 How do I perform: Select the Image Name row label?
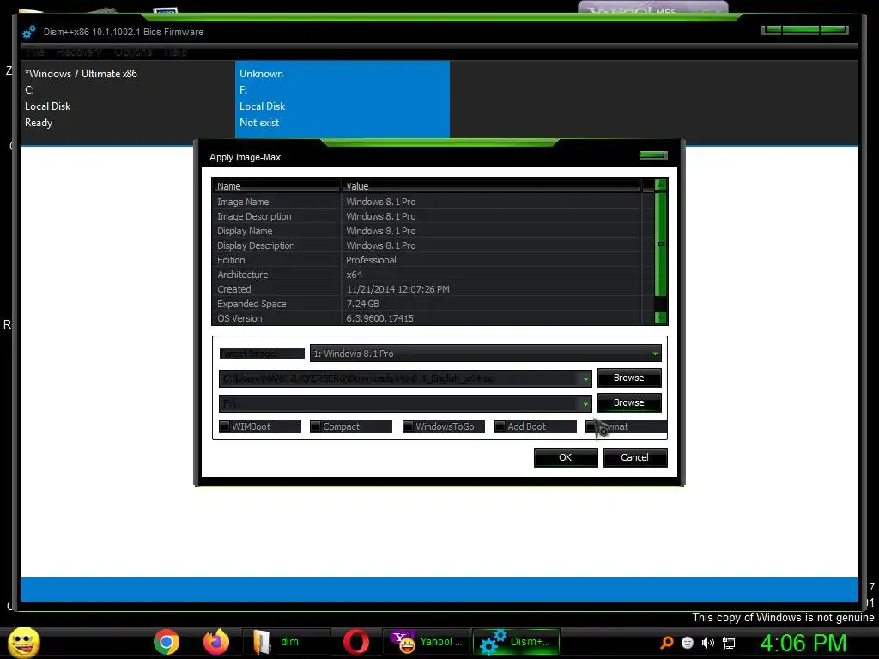[x=243, y=202]
